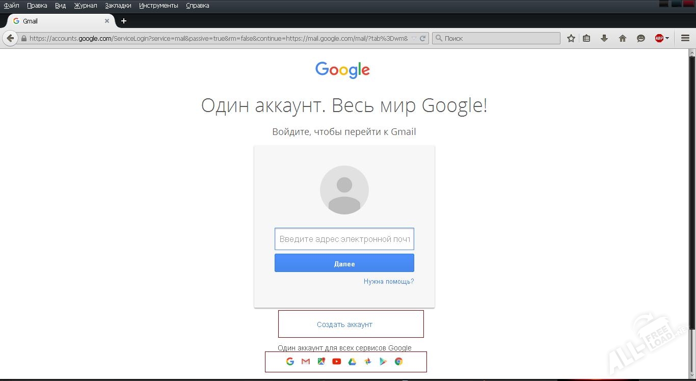Click the Google Search icon
Viewport: 696px width, 381px height.
290,361
